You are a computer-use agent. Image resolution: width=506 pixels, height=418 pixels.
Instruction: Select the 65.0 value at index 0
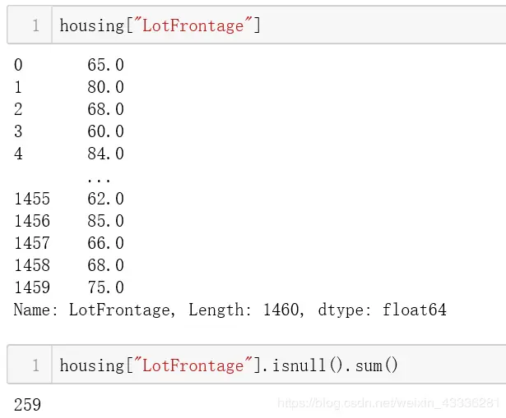coord(105,65)
